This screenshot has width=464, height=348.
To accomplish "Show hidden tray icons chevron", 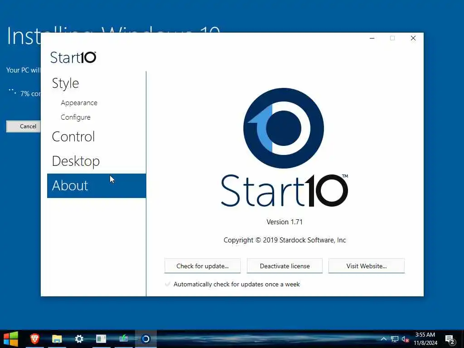I will coord(383,339).
